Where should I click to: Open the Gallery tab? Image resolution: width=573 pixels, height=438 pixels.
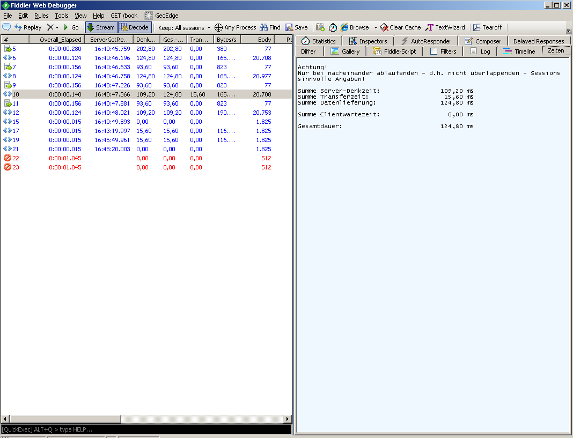pyautogui.click(x=346, y=51)
